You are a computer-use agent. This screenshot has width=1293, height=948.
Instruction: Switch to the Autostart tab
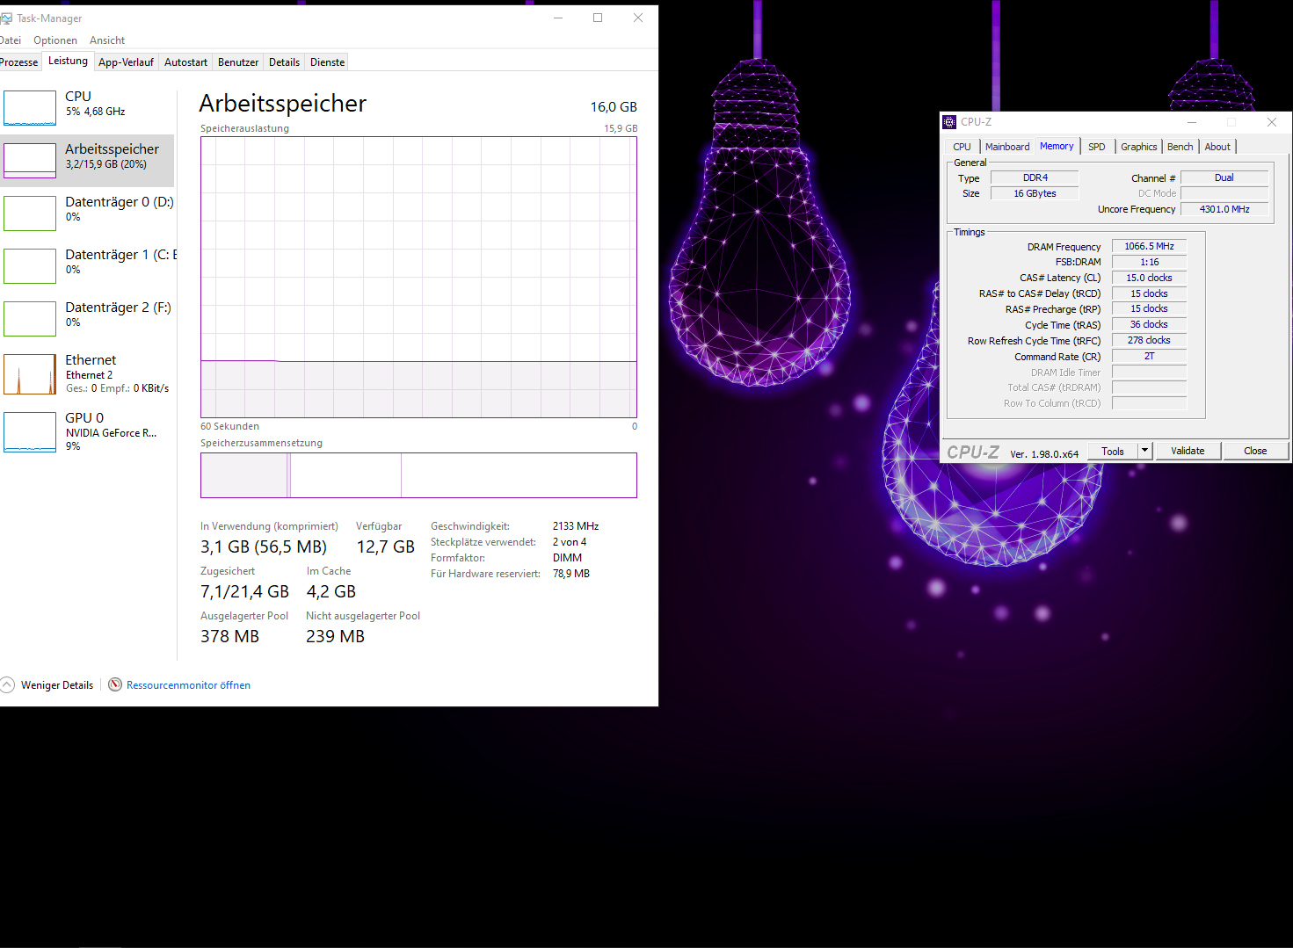185,62
